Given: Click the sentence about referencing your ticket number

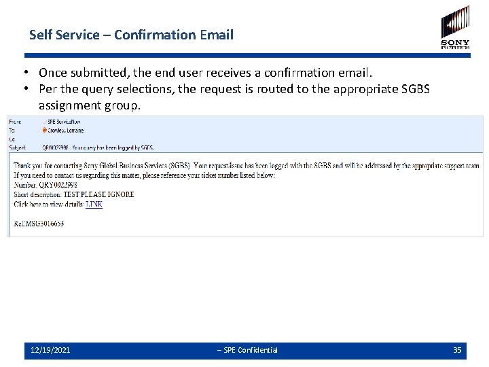Looking at the screenshot, I should tap(145, 175).
